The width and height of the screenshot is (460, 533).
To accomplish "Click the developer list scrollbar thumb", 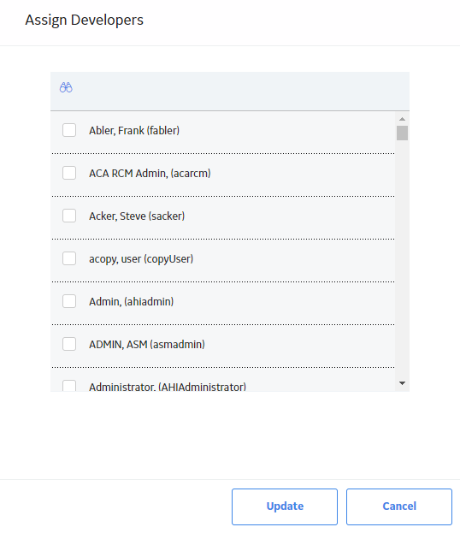I will click(402, 133).
